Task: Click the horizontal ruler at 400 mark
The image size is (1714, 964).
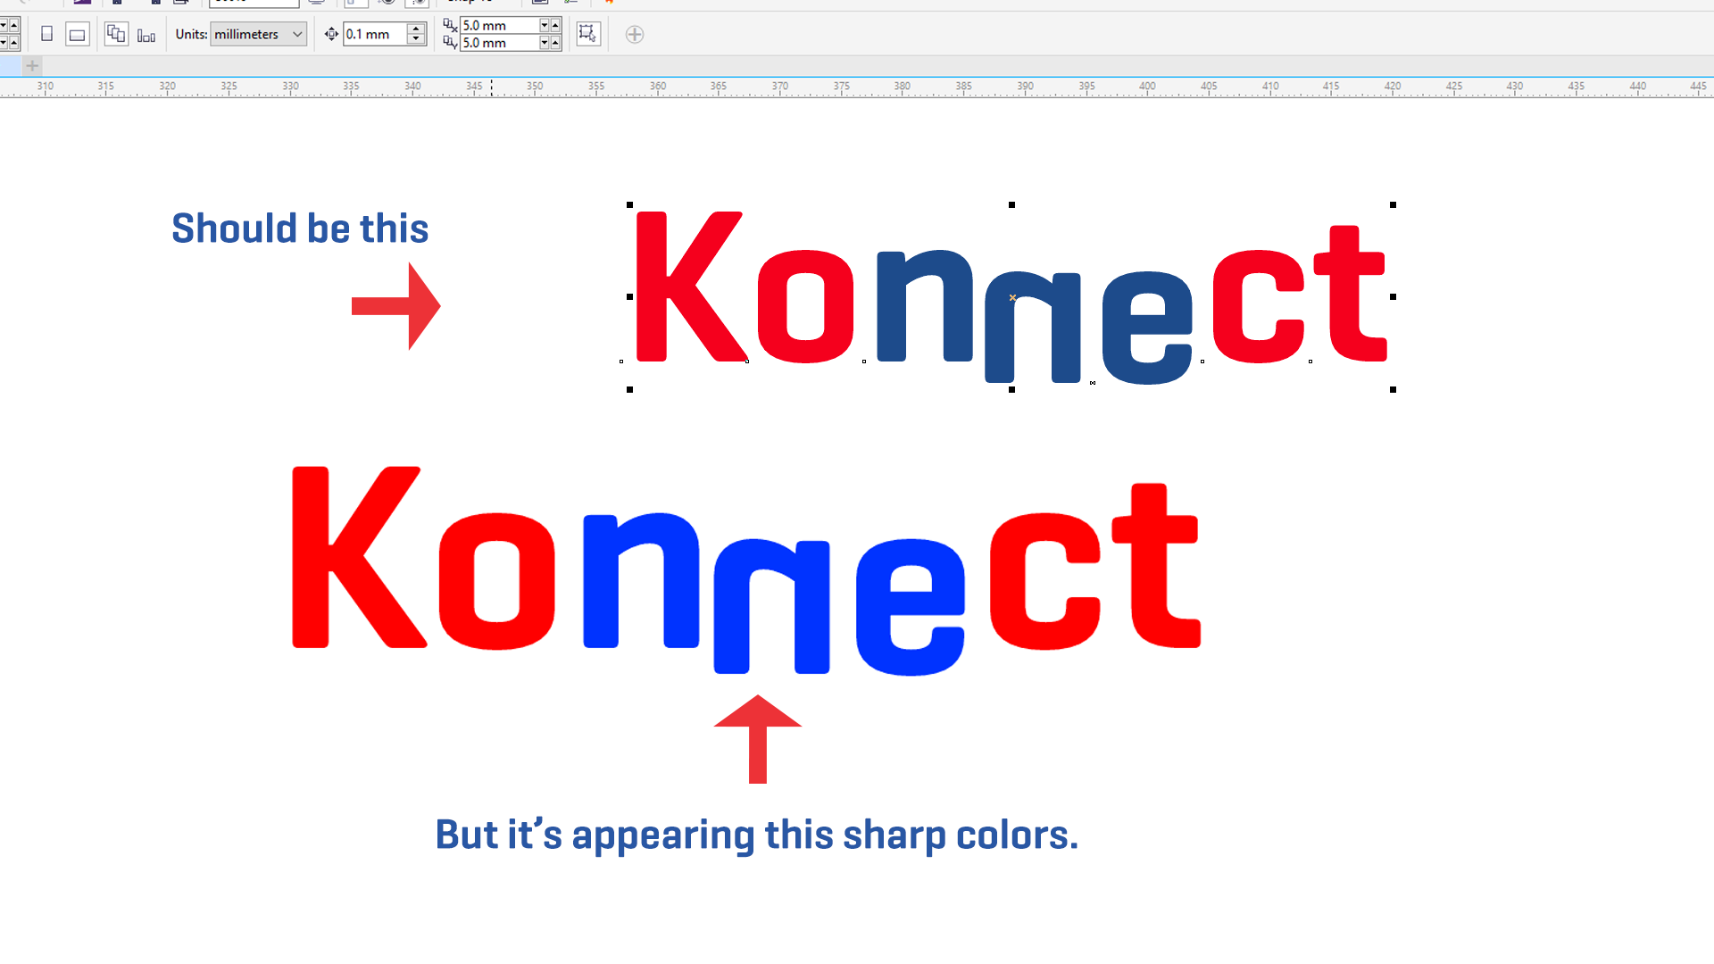Action: tap(1147, 87)
